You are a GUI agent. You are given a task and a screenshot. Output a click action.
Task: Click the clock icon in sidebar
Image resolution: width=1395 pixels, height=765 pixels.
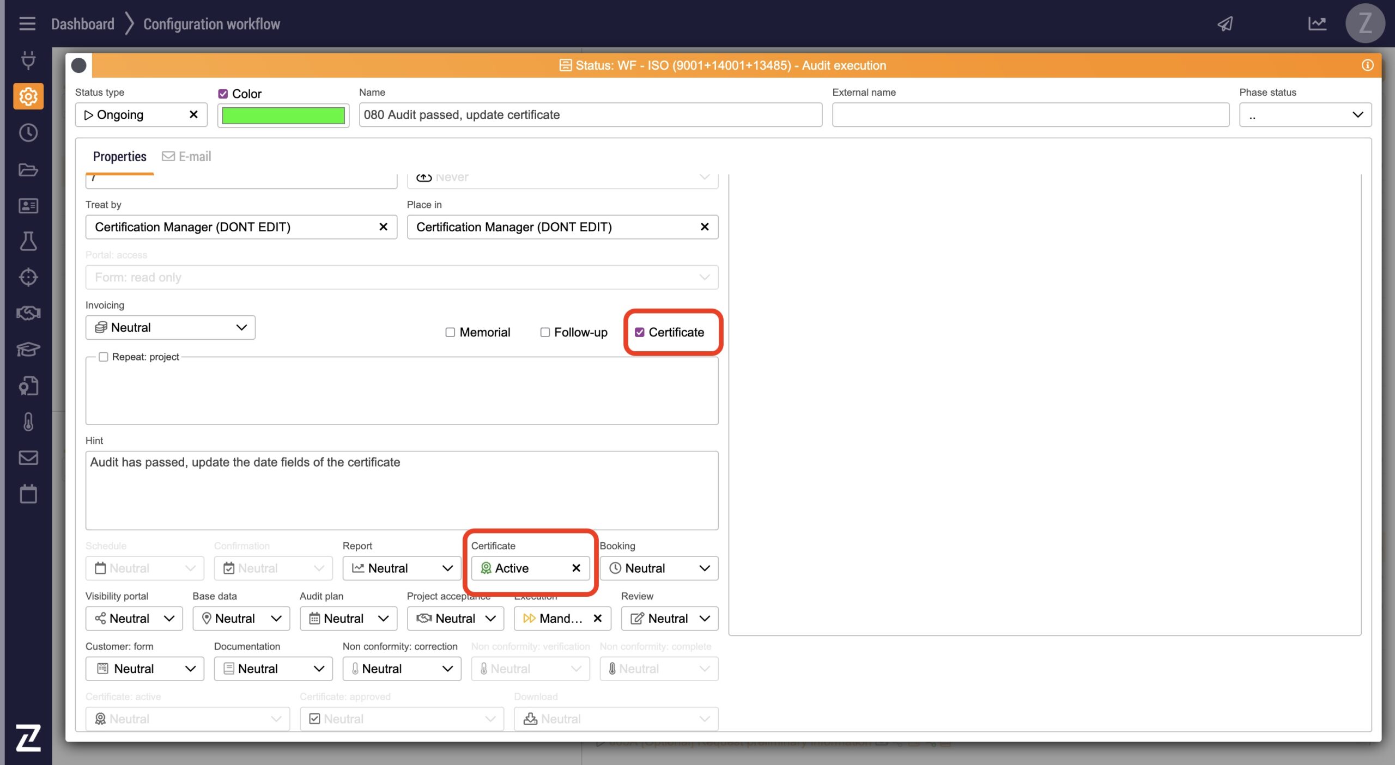tap(28, 133)
